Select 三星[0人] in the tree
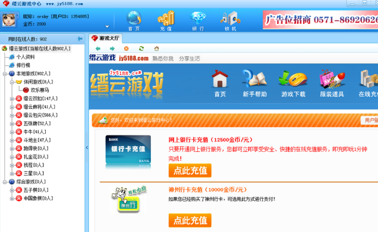Viewport: 378px width, 232px height. click(x=34, y=173)
